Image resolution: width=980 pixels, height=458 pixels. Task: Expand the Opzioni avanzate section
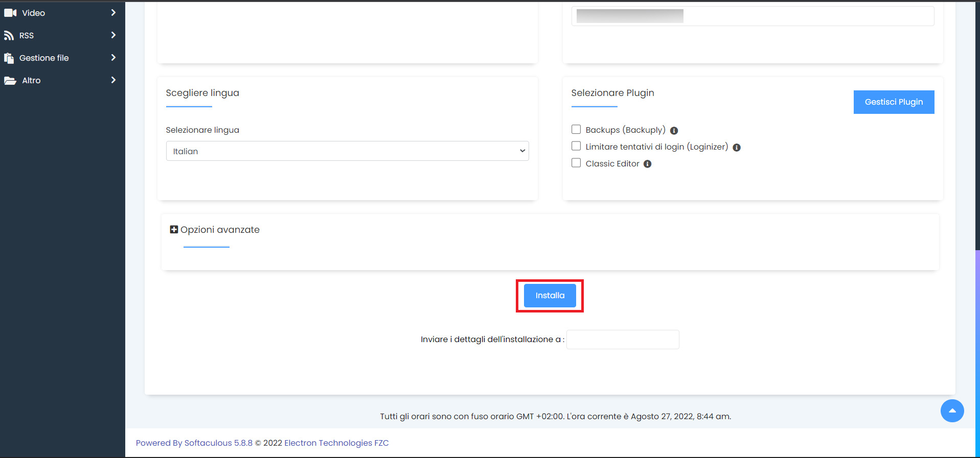coord(220,230)
